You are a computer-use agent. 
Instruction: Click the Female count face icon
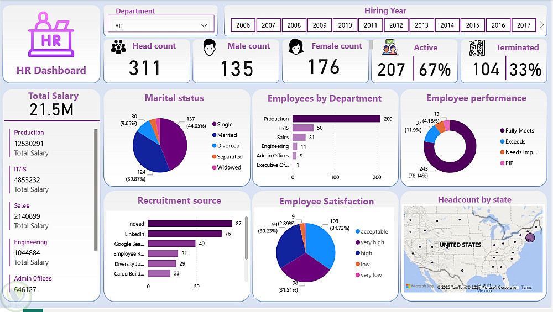[x=296, y=46]
